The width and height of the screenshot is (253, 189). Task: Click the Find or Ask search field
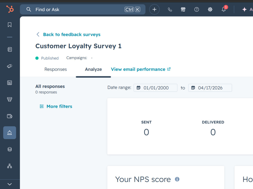pos(83,10)
